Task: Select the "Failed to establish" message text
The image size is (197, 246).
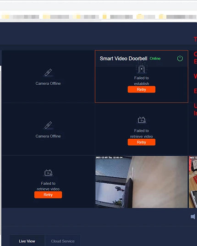Action: tap(142, 81)
